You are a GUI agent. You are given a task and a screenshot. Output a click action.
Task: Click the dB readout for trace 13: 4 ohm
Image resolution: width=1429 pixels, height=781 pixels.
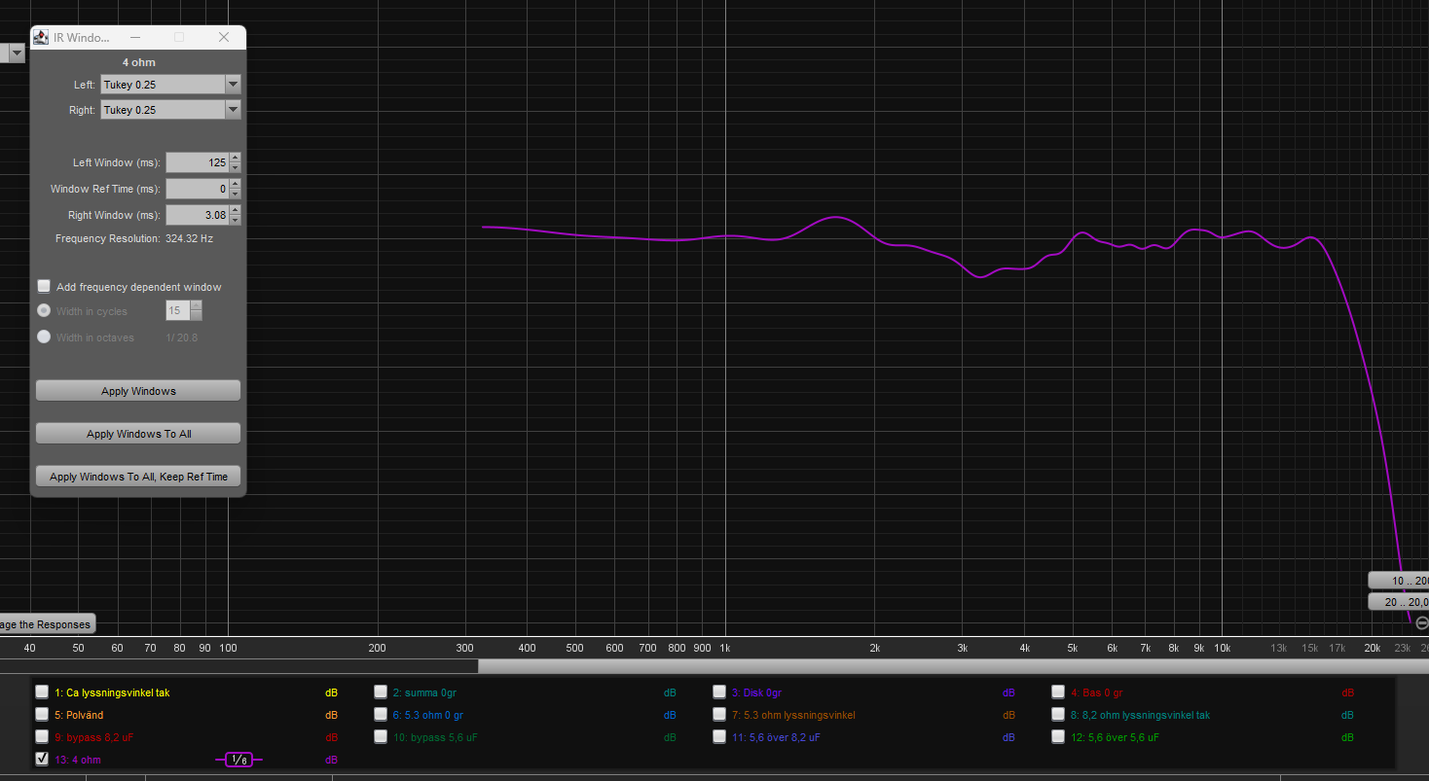pyautogui.click(x=331, y=760)
